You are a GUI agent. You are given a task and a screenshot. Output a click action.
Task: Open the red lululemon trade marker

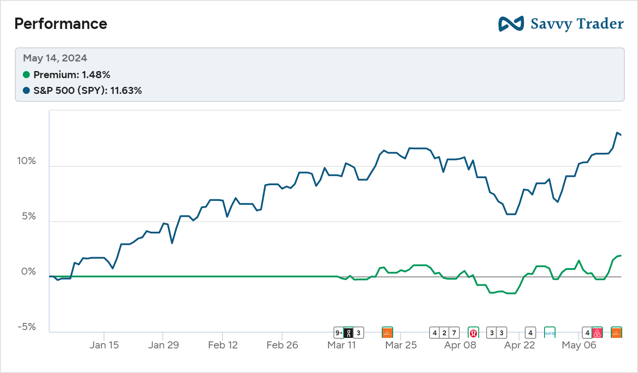[473, 333]
